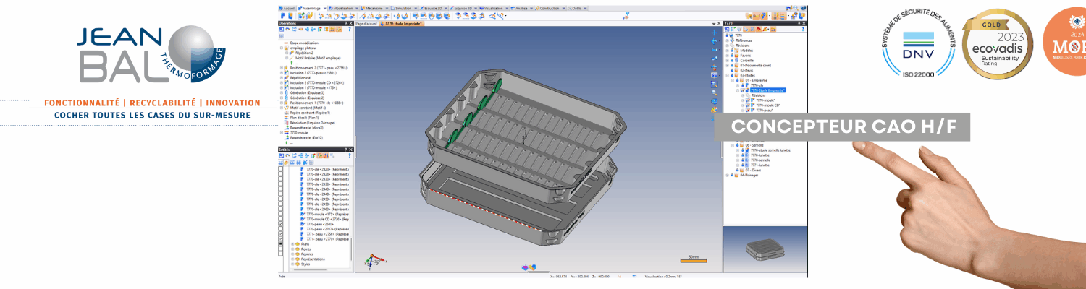The width and height of the screenshot is (1086, 289).
Task: Toggle the checkbox for 7770-peau <2580>
Action: 281,225
